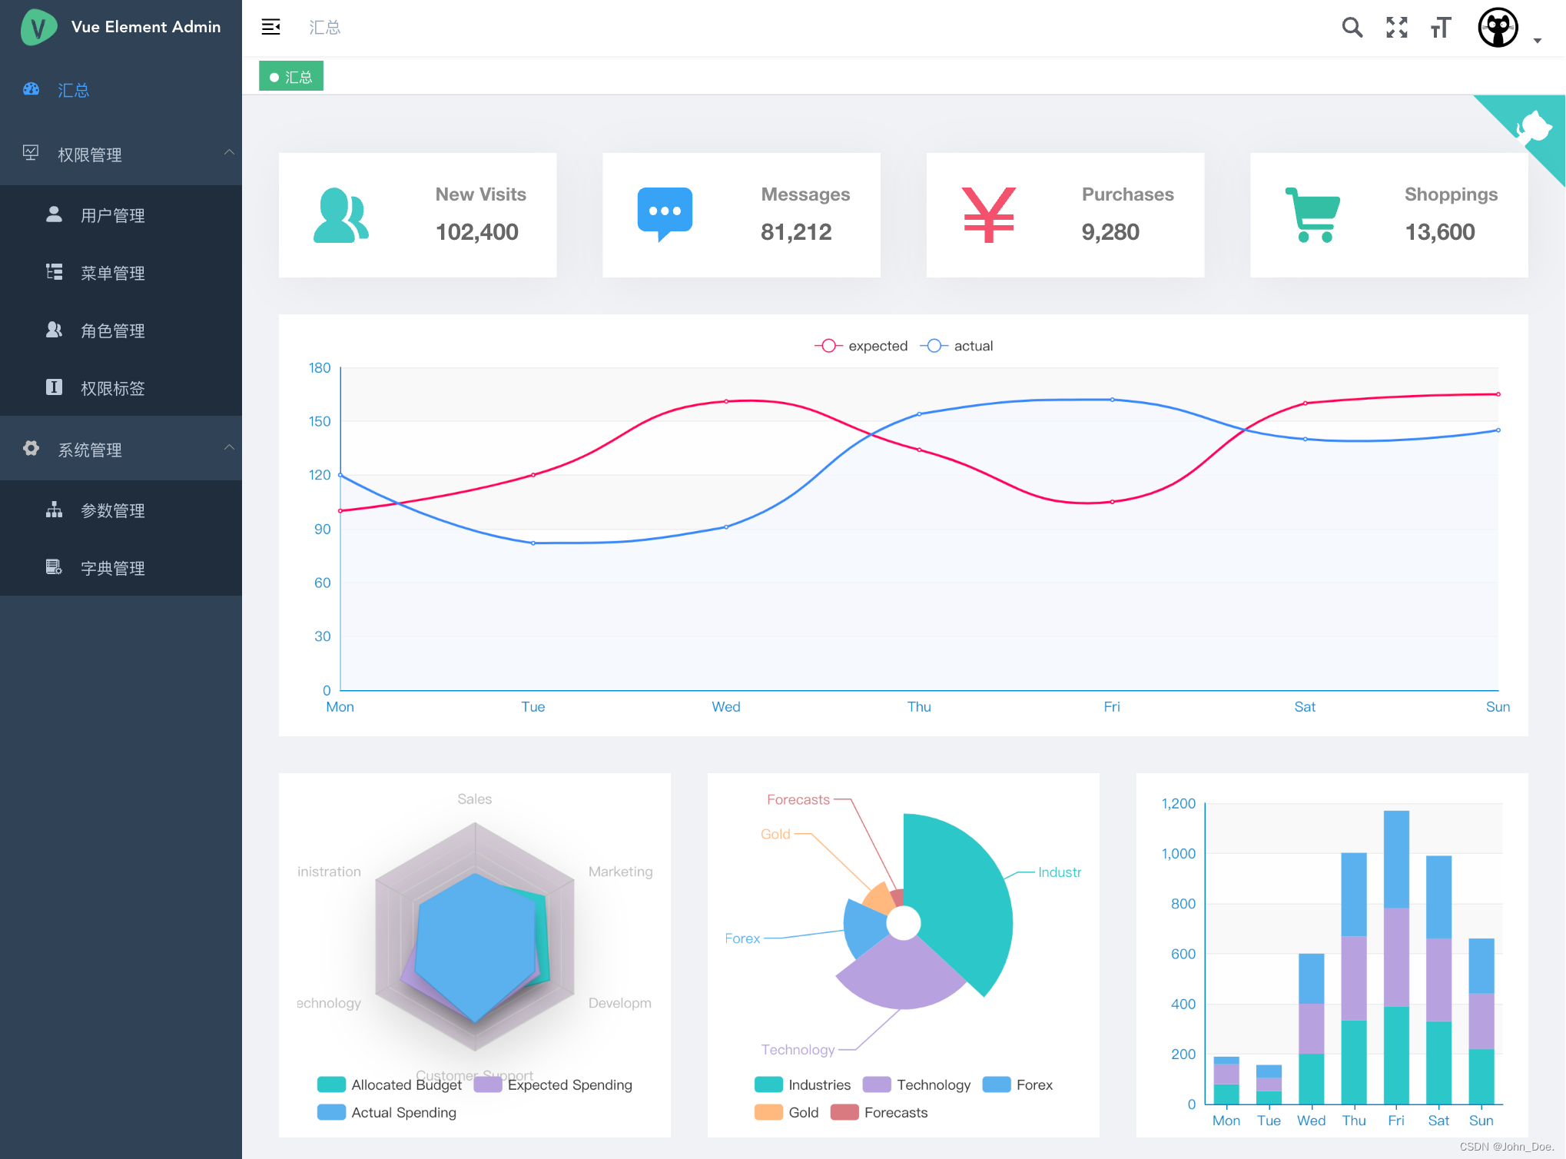Open the avatar dropdown caret
Viewport: 1566px width, 1159px height.
click(x=1538, y=41)
